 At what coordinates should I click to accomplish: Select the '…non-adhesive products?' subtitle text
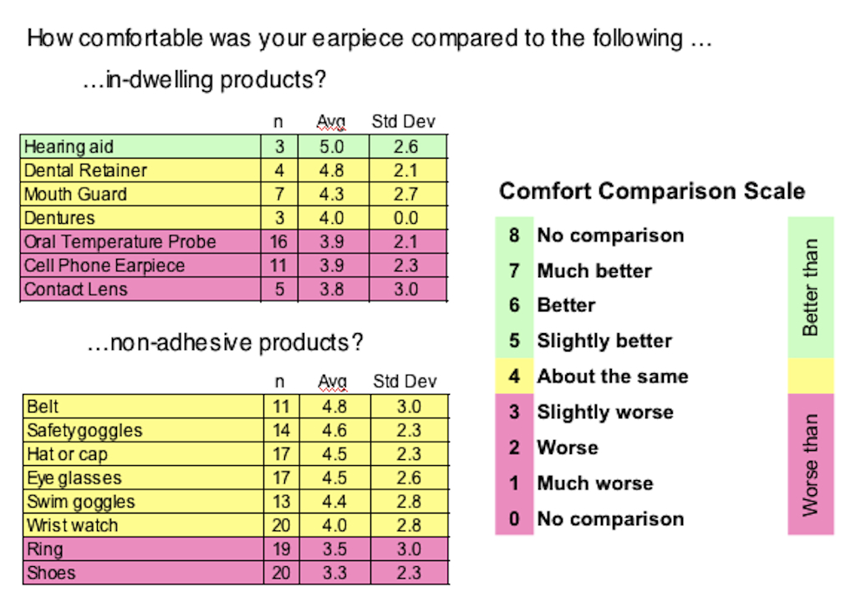point(225,343)
